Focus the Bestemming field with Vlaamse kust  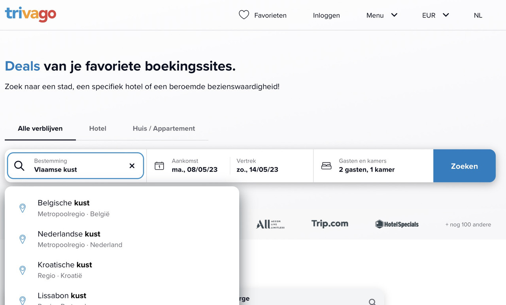point(75,166)
